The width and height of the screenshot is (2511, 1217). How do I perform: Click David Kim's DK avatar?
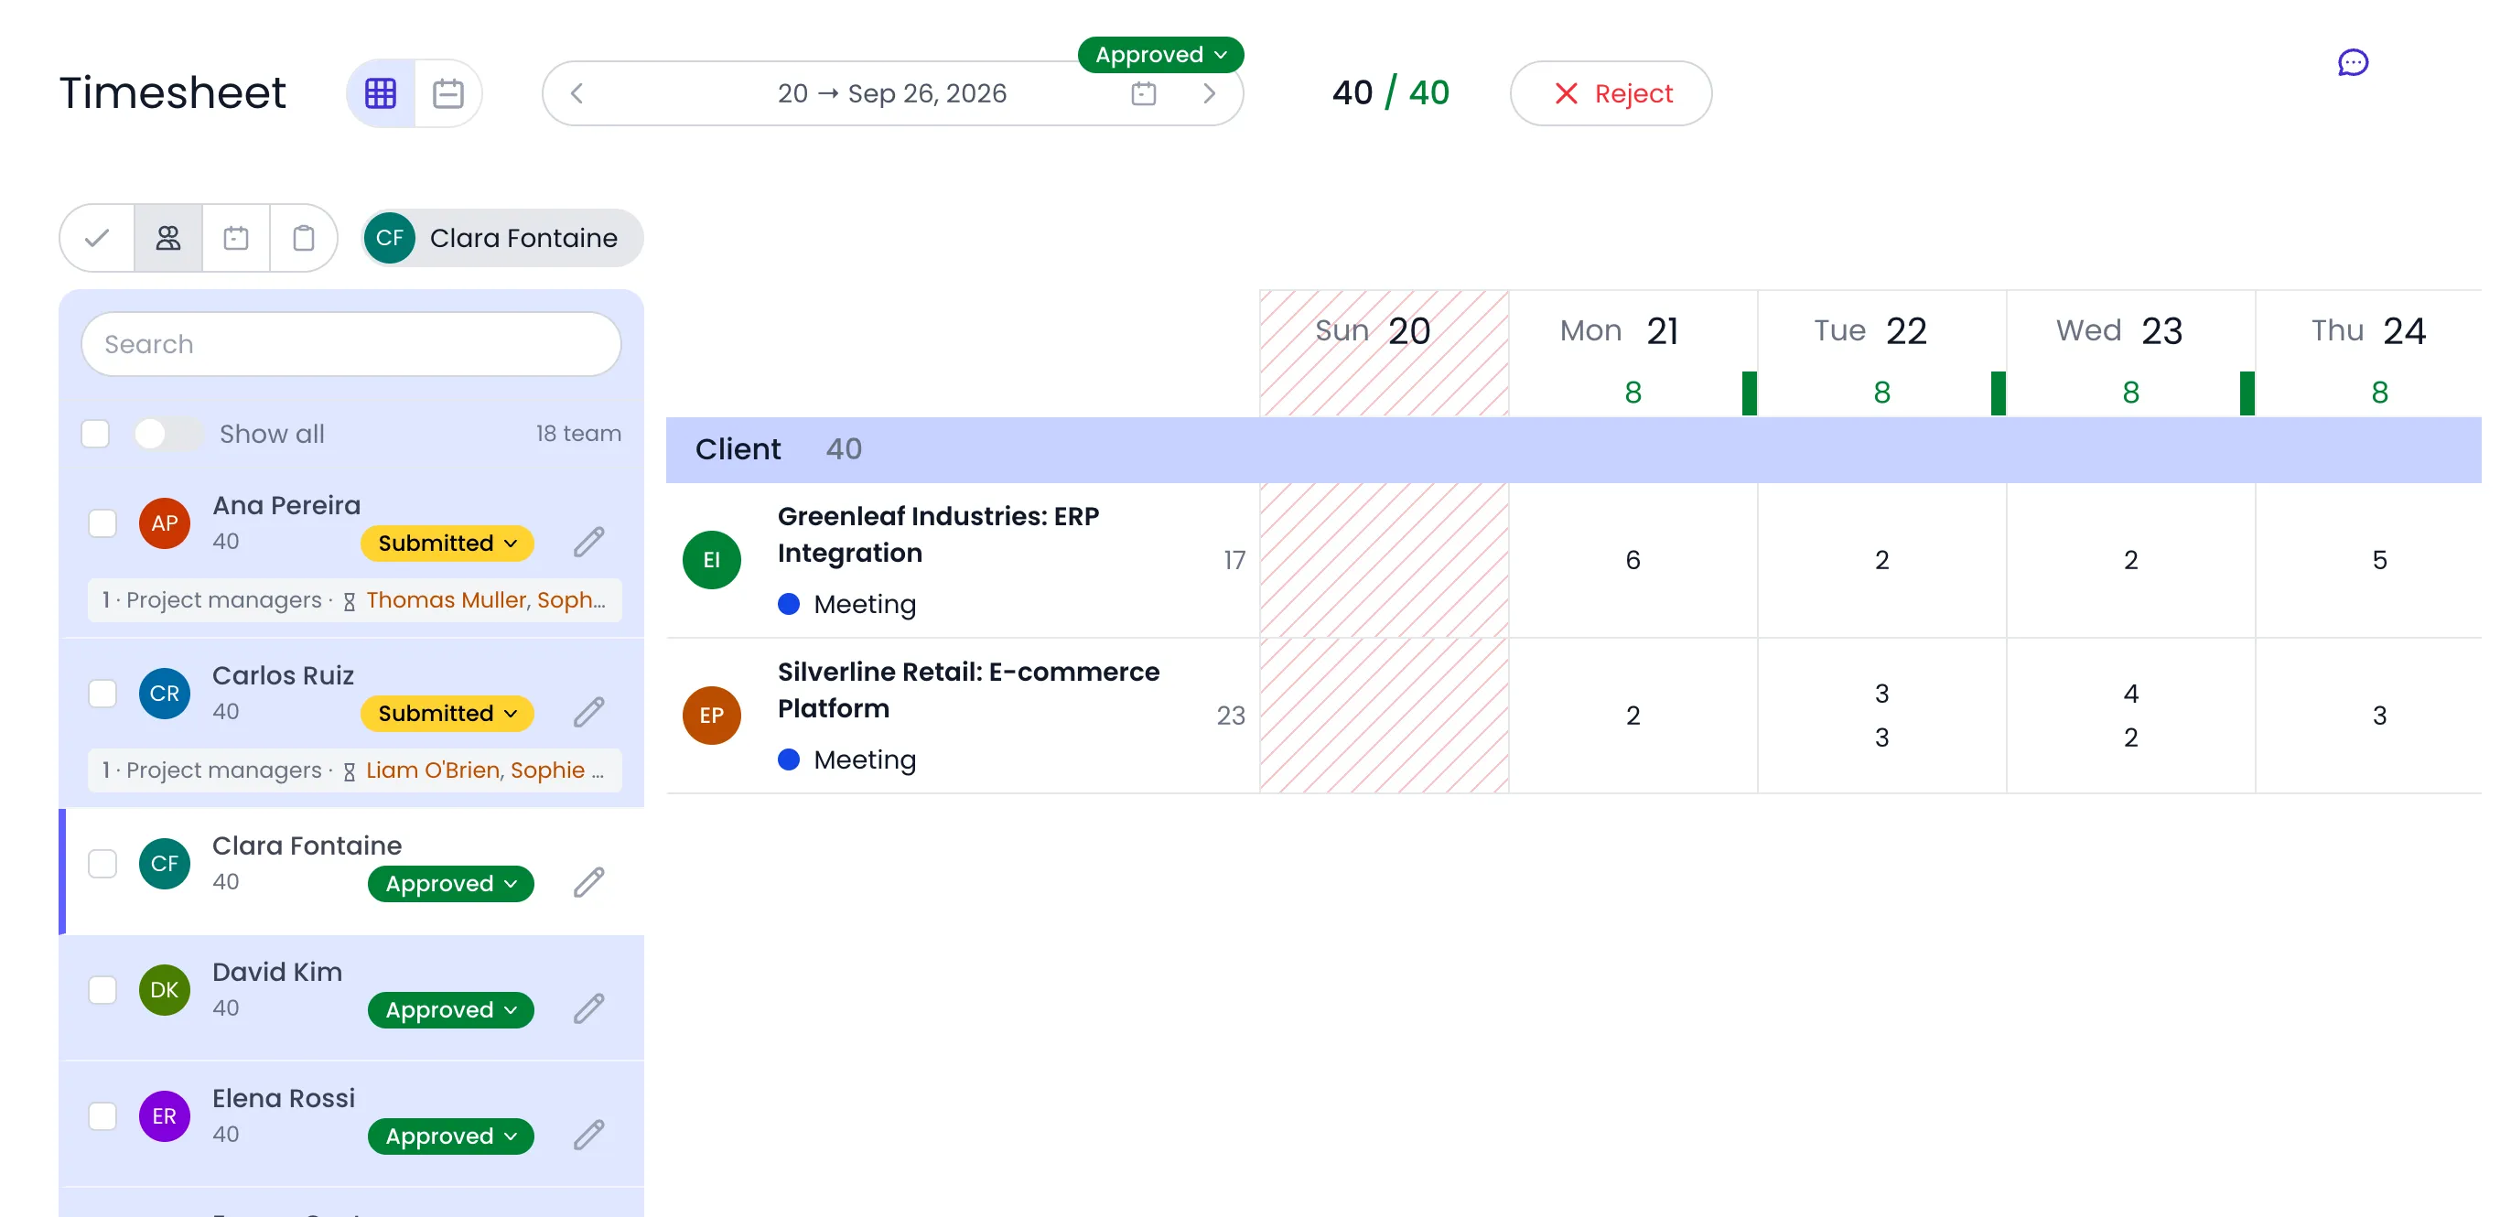pos(164,990)
